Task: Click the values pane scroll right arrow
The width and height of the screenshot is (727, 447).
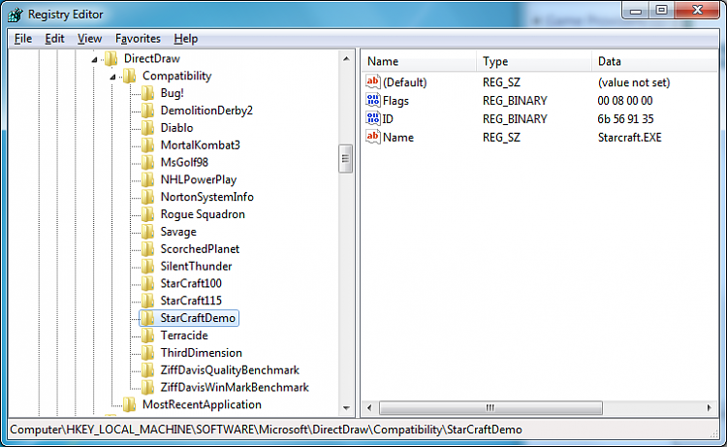Action: click(x=709, y=407)
